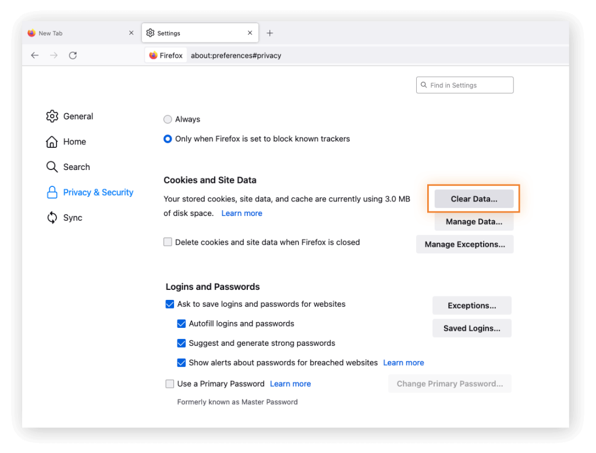596x453 pixels.
Task: Click the Search magnifier icon in the sidebar
Action: click(52, 167)
